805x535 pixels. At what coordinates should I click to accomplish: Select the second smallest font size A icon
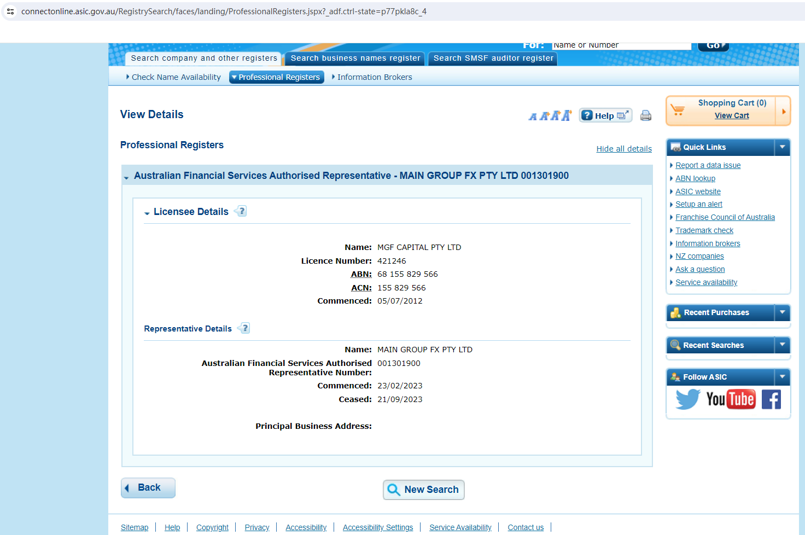[x=544, y=116]
